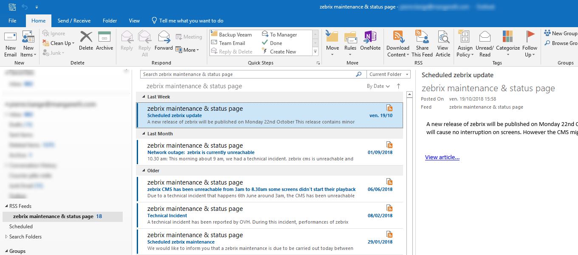Open the Technical Incident message

(x=270, y=215)
